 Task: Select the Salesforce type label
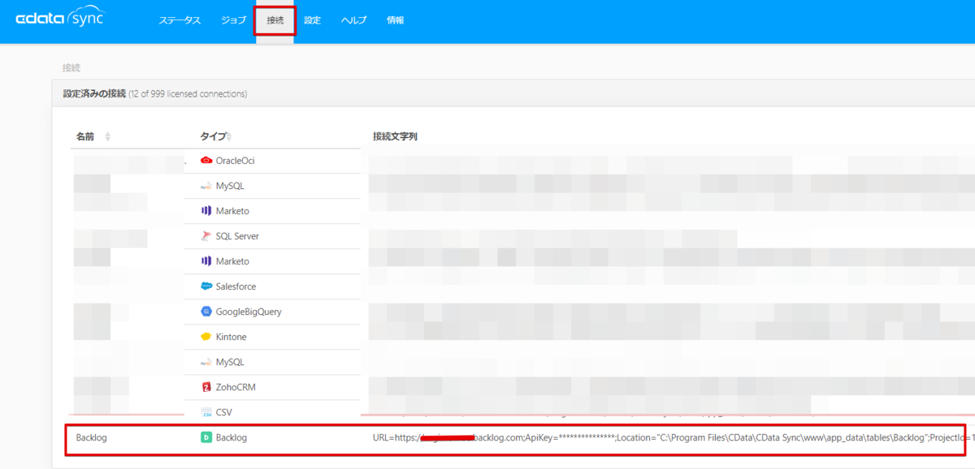click(236, 286)
